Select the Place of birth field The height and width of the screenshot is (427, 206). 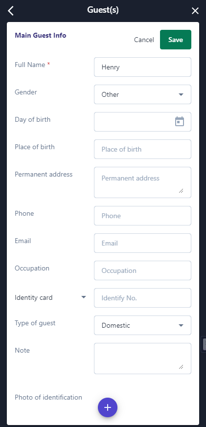coord(142,149)
